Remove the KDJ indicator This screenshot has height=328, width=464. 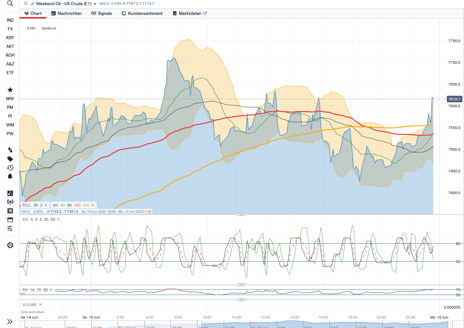pyautogui.click(x=58, y=219)
